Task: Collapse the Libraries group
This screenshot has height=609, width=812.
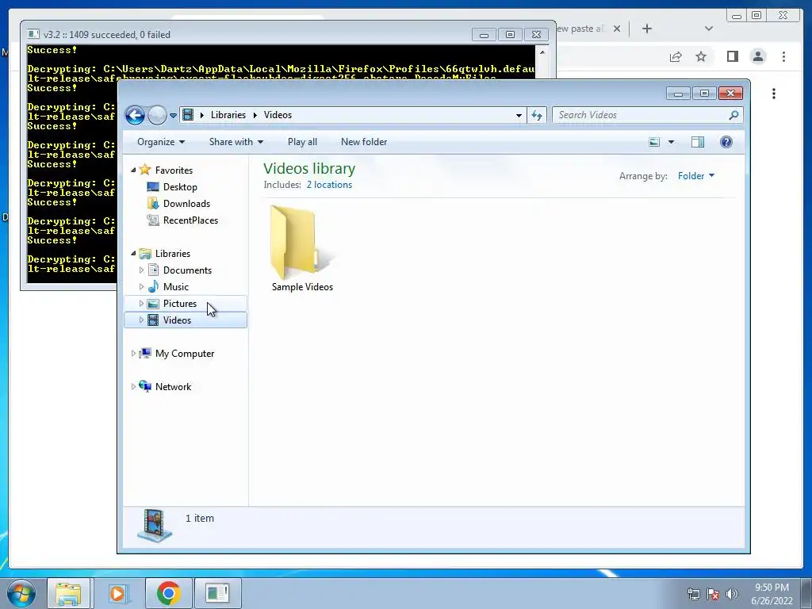Action: coord(133,253)
